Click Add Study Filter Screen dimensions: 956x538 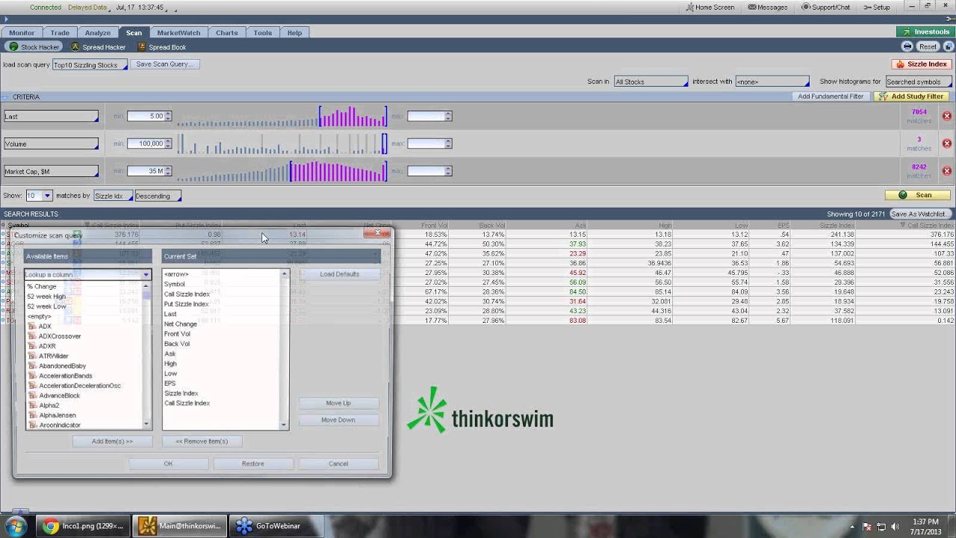click(x=912, y=96)
